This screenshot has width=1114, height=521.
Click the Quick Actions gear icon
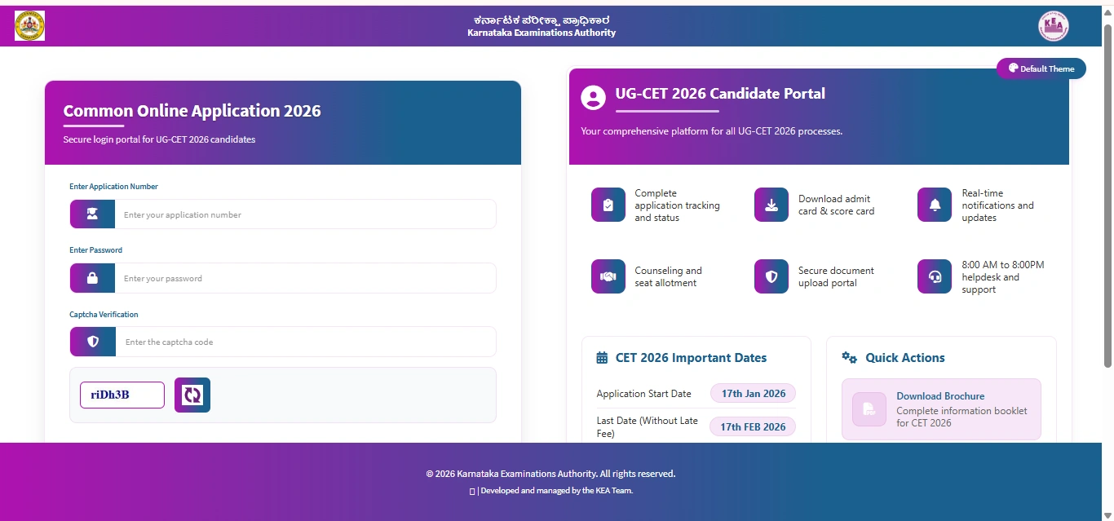click(848, 357)
